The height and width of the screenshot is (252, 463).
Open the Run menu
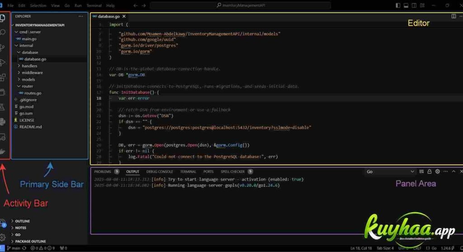tap(78, 5)
